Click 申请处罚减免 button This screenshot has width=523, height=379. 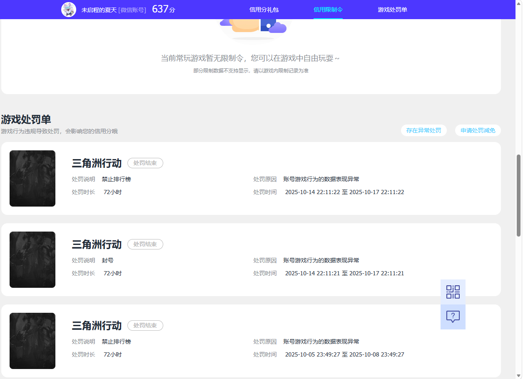click(478, 130)
